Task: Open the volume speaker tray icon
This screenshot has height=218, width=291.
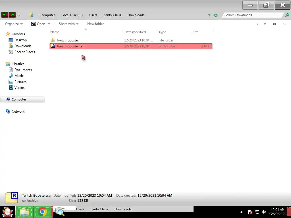Action: click(x=264, y=212)
